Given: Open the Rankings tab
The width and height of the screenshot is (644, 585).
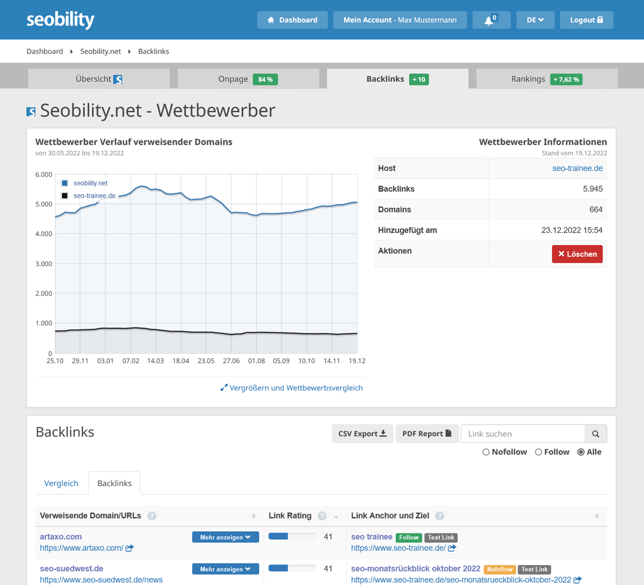Looking at the screenshot, I should (547, 79).
